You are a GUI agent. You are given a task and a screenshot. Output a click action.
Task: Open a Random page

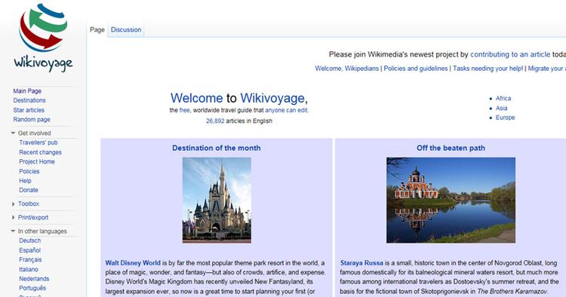32,119
